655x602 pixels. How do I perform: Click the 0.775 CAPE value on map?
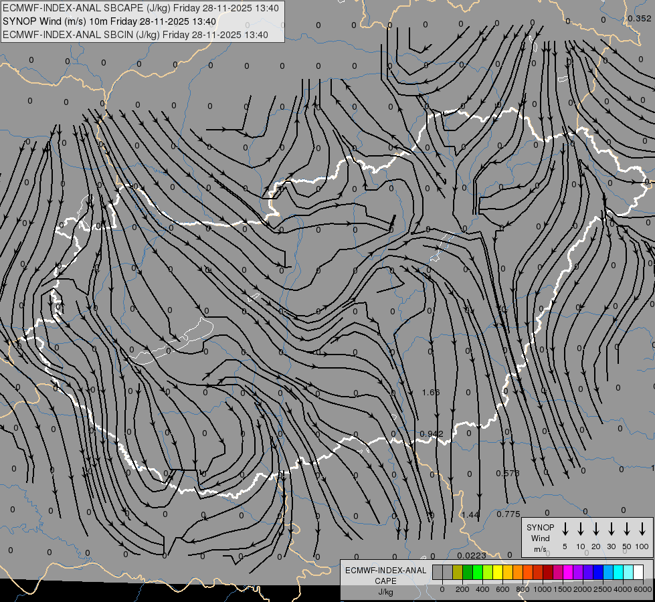pyautogui.click(x=508, y=514)
